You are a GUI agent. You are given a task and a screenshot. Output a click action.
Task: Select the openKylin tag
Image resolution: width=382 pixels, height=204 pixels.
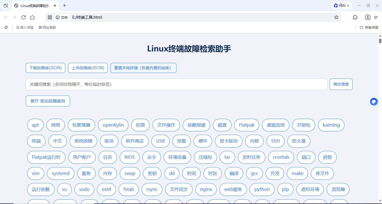[x=113, y=125]
